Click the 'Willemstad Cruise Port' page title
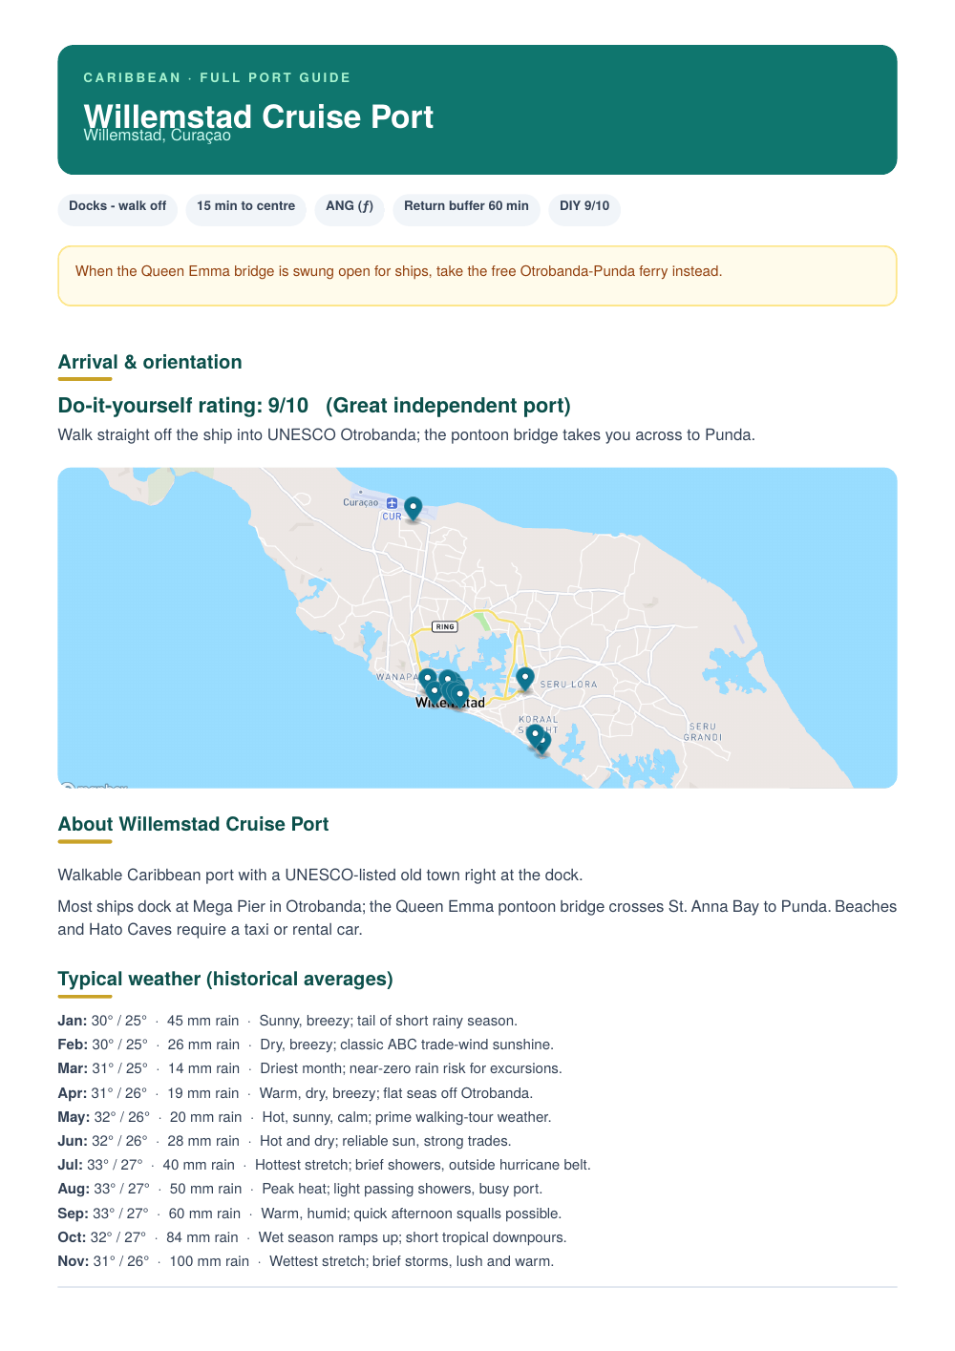The width and height of the screenshot is (955, 1351). coord(259,116)
